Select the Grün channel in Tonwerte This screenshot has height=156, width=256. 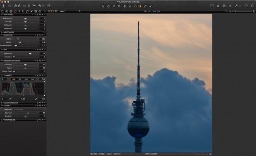click(26, 79)
